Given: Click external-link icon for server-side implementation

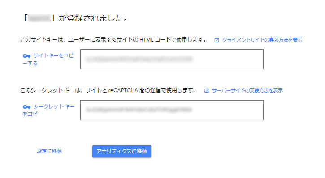Looking at the screenshot, I should tap(207, 91).
